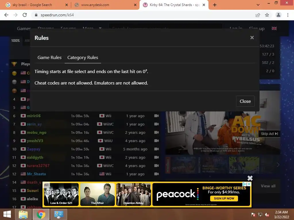Bookmark this page with the star icon
Image resolution: width=294 pixels, height=220 pixels.
[267, 15]
